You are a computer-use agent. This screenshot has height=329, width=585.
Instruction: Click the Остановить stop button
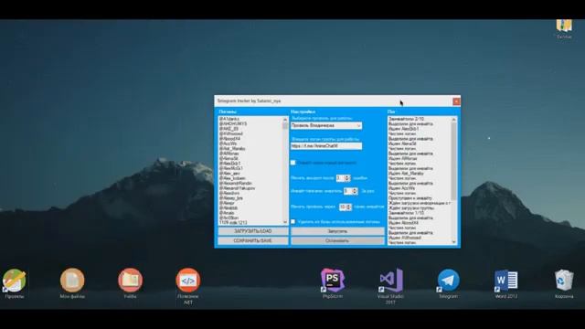tap(337, 241)
